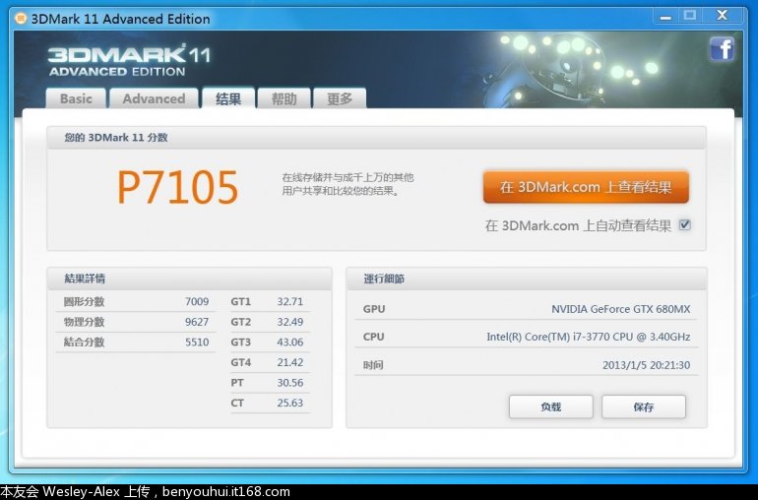
Task: Minimize the 3DMark 11 window
Action: tap(663, 16)
